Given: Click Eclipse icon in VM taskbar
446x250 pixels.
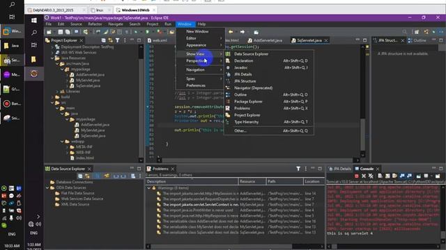Looking at the screenshot, I should point(34,74).
